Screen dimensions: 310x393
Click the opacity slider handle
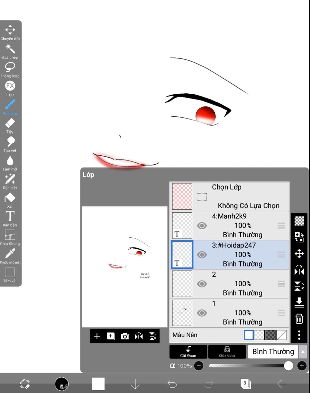289,366
